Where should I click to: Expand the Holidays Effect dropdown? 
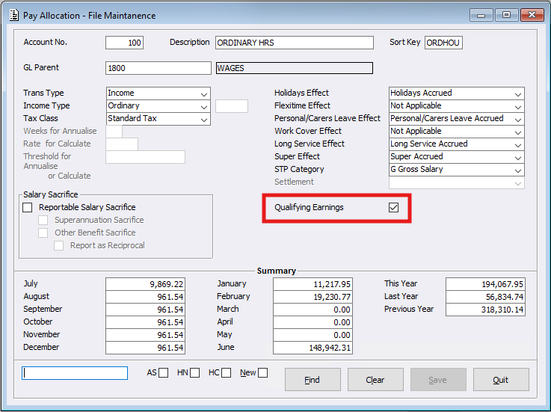coord(517,93)
